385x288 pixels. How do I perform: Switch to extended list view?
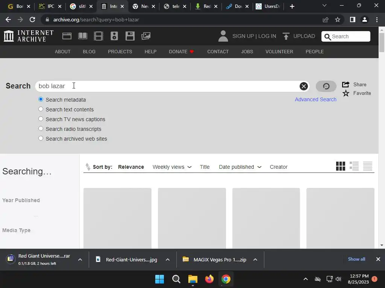[x=354, y=166]
